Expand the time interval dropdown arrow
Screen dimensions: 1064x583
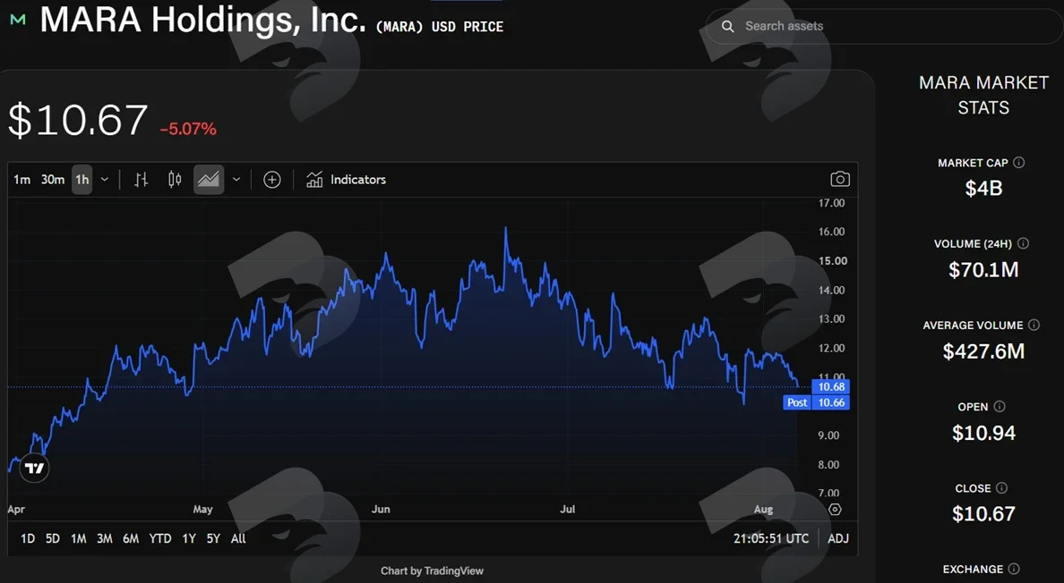[x=105, y=180]
